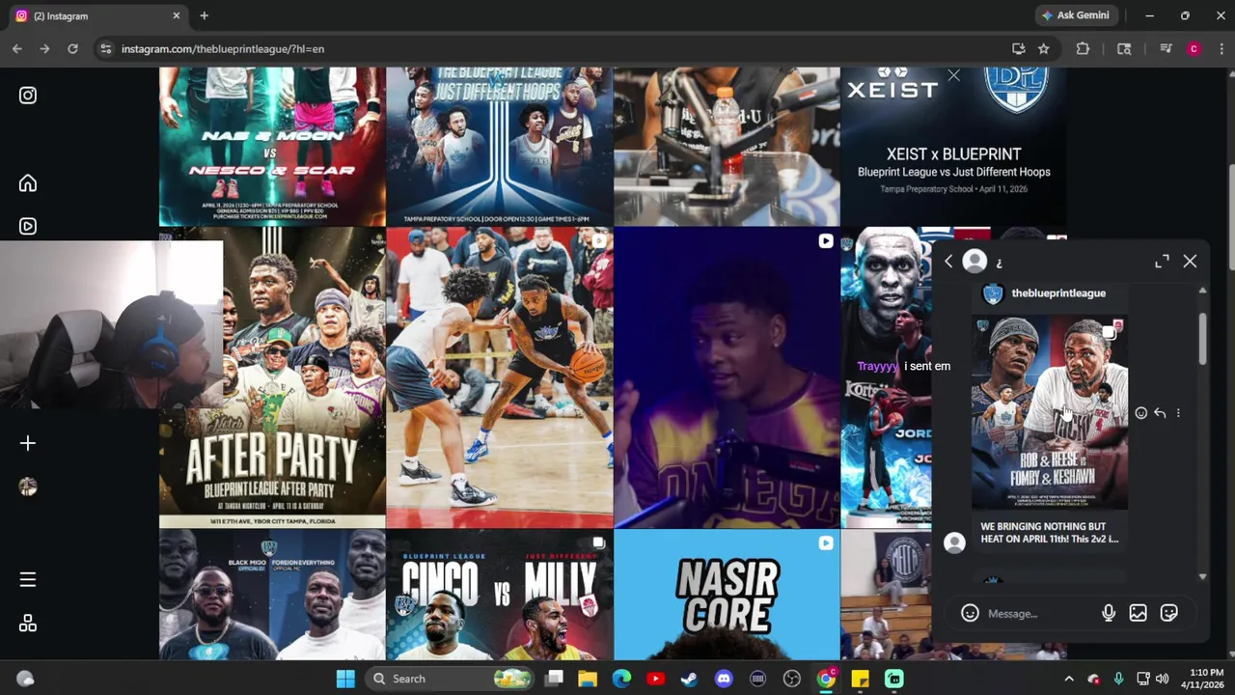The width and height of the screenshot is (1235, 695).
Task: Open emoji picker in message box
Action: tap(970, 614)
